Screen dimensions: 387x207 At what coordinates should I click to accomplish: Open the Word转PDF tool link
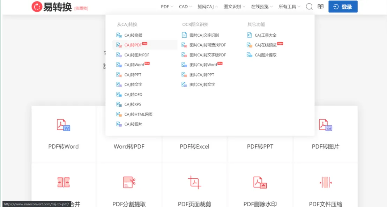(129, 147)
